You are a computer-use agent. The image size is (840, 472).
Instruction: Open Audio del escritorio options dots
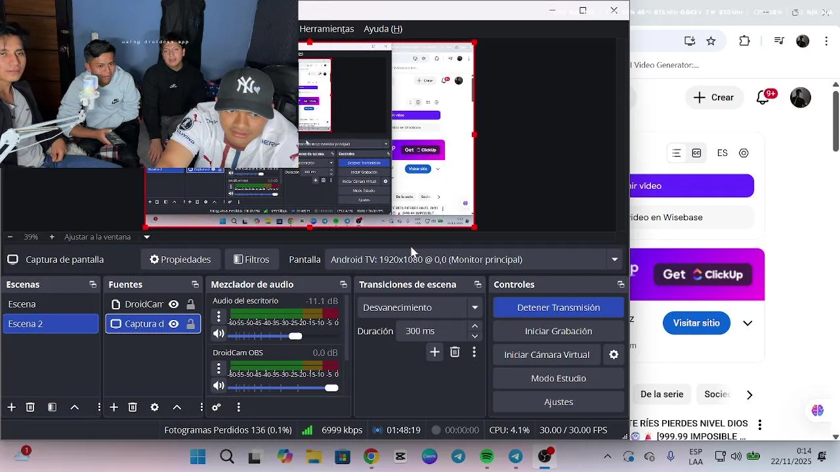pos(219,317)
